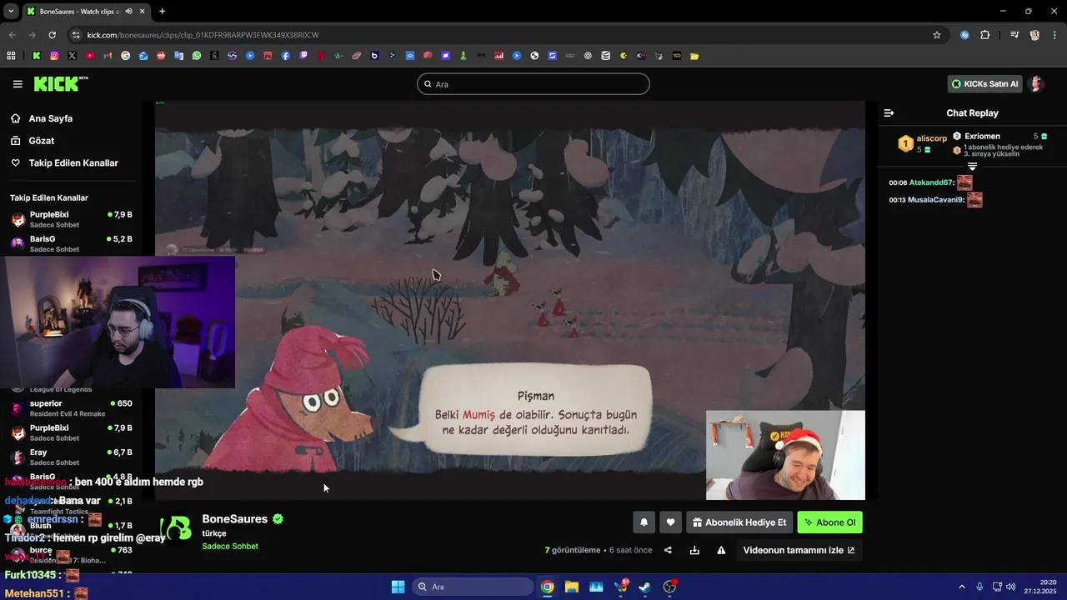Open Ana Sayfa from the sidebar
1067x600 pixels.
[x=51, y=118]
